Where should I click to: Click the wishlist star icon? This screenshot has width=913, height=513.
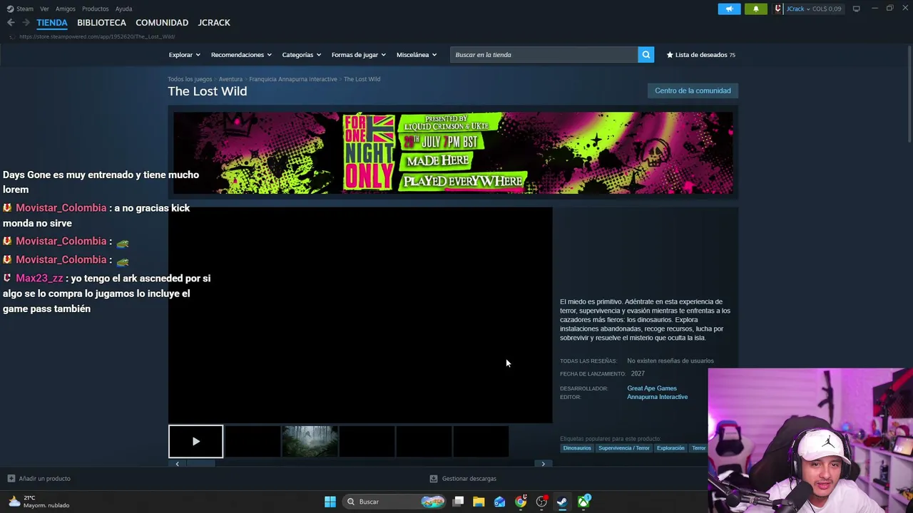[670, 55]
